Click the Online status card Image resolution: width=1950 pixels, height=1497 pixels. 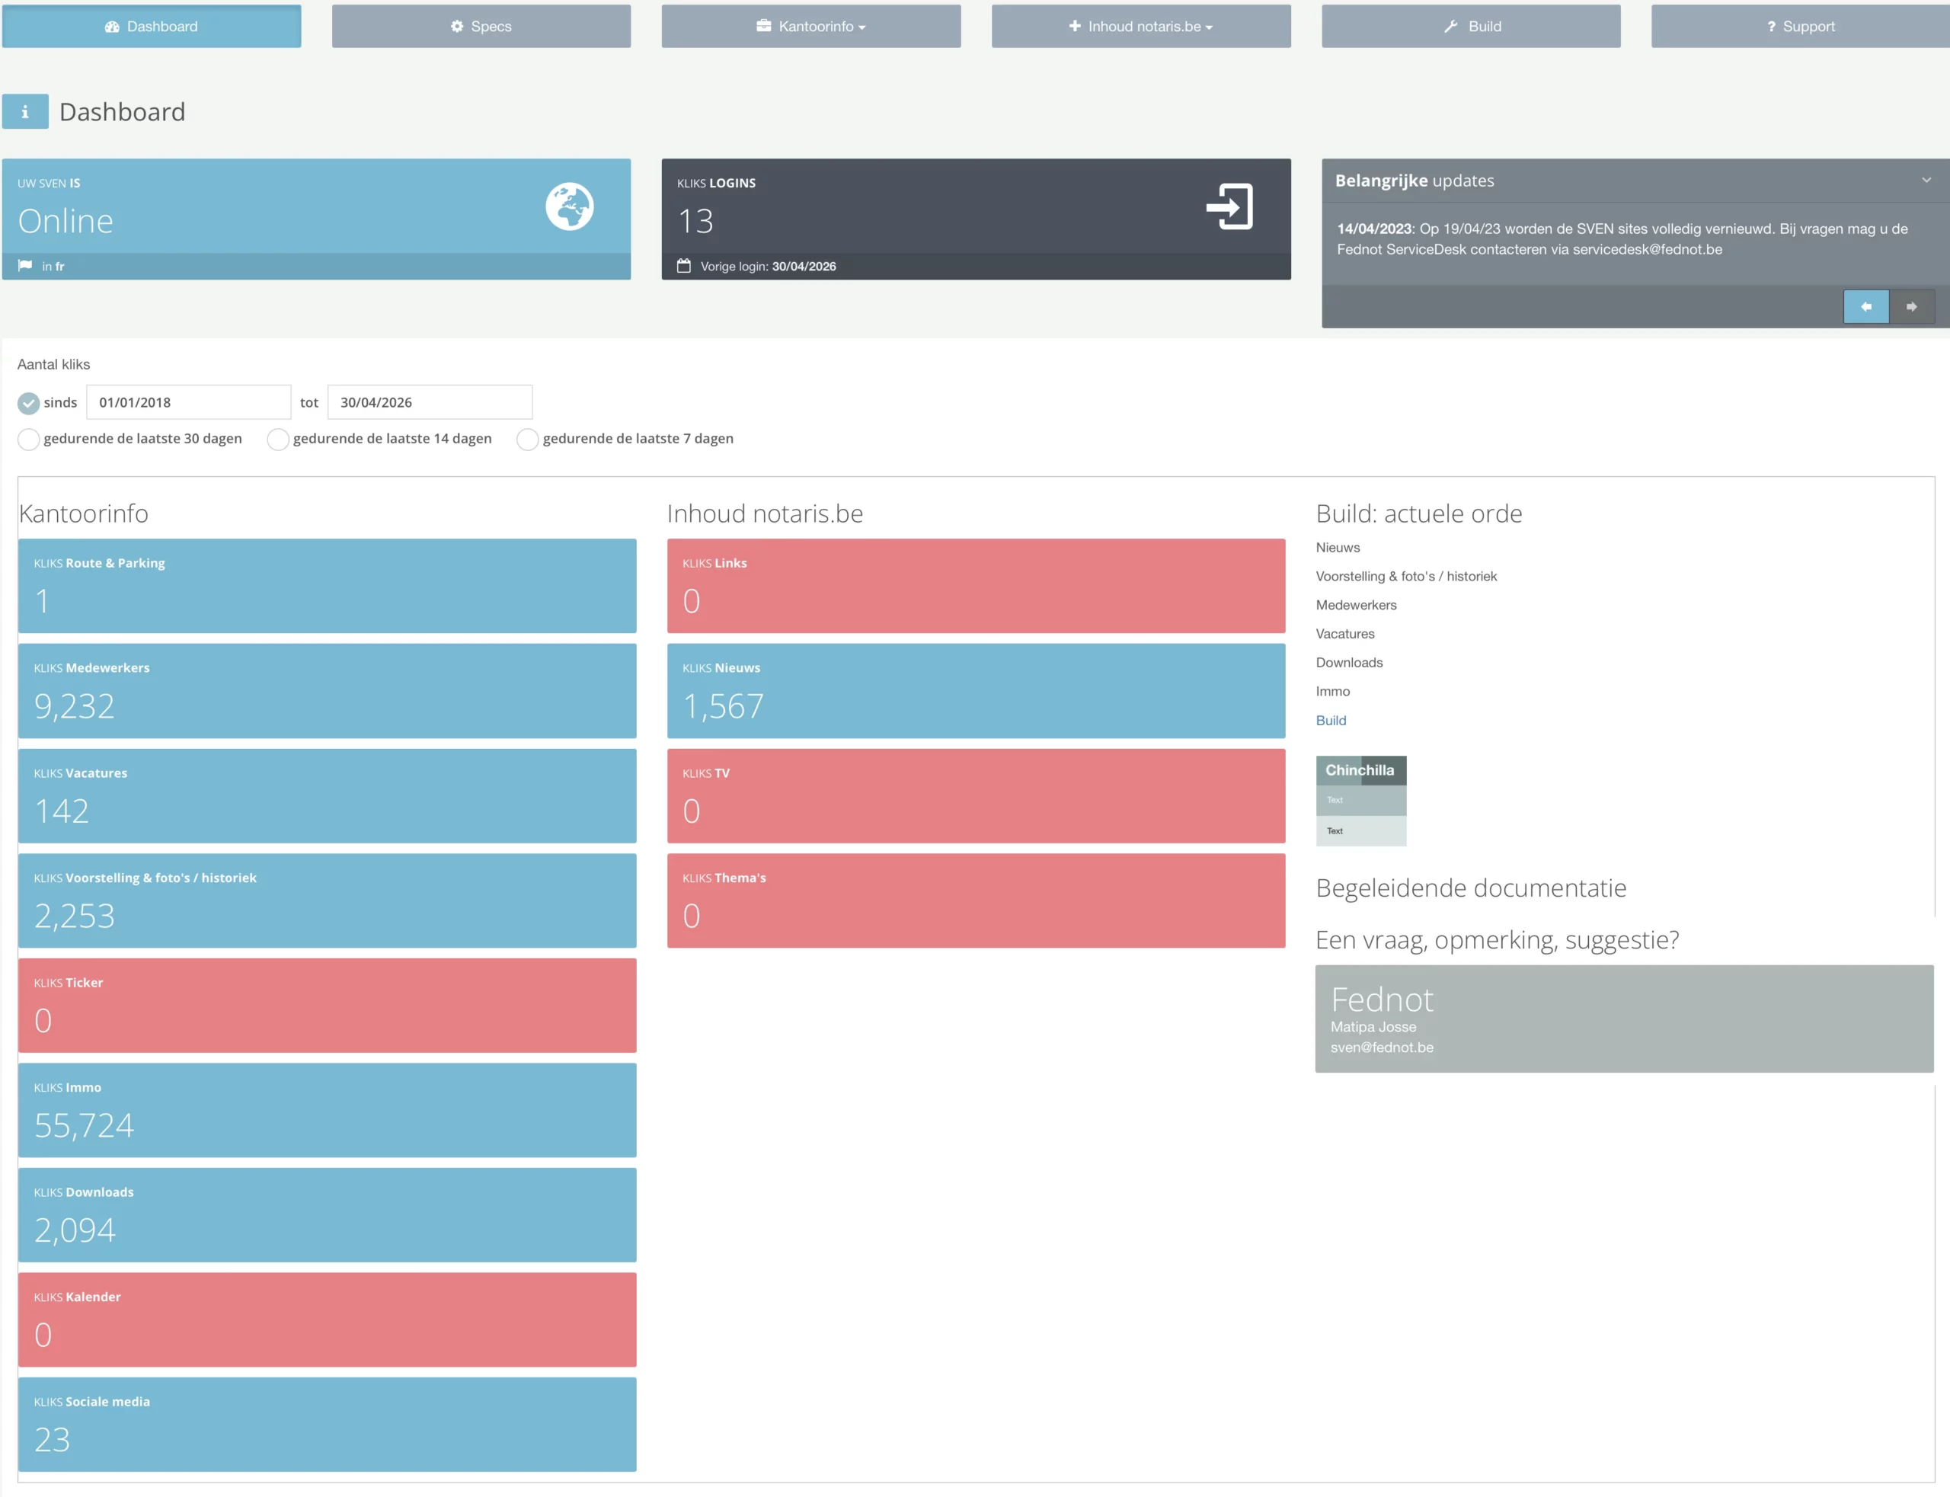[x=316, y=219]
